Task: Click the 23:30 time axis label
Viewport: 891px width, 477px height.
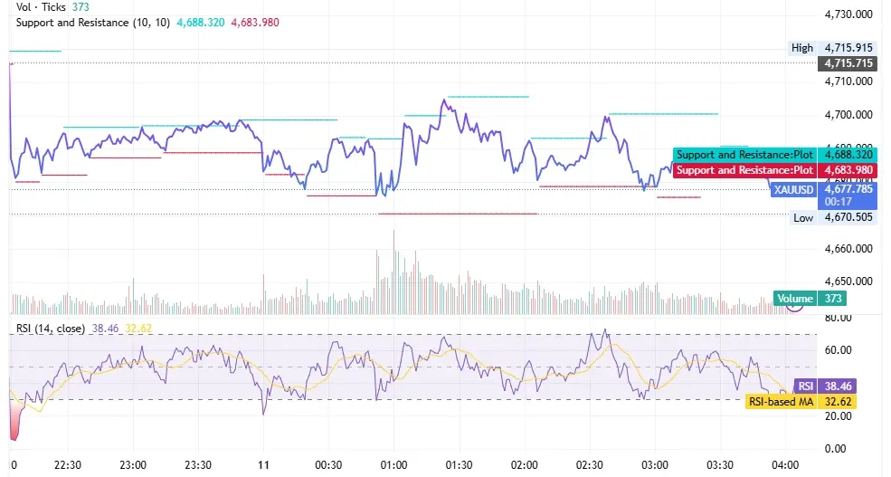Action: coord(198,465)
